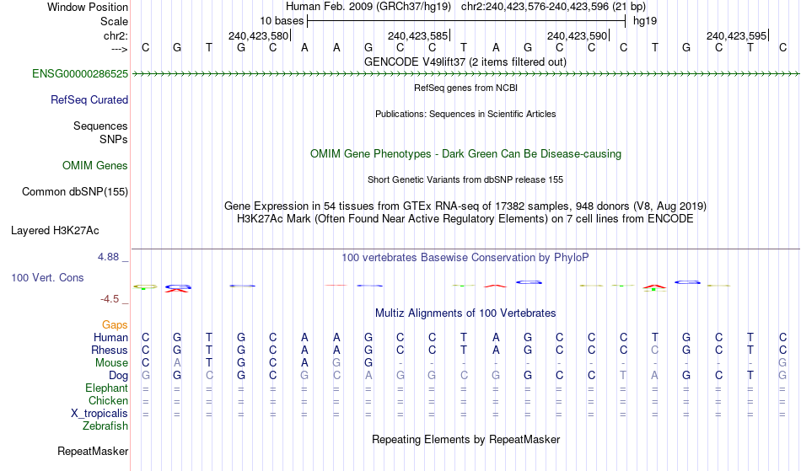
Task: Click the chr2:240,423,576-240,423,596 (21 bp) position text
Action: click(553, 7)
